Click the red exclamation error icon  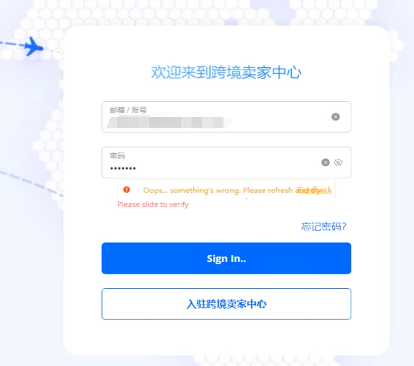point(127,189)
